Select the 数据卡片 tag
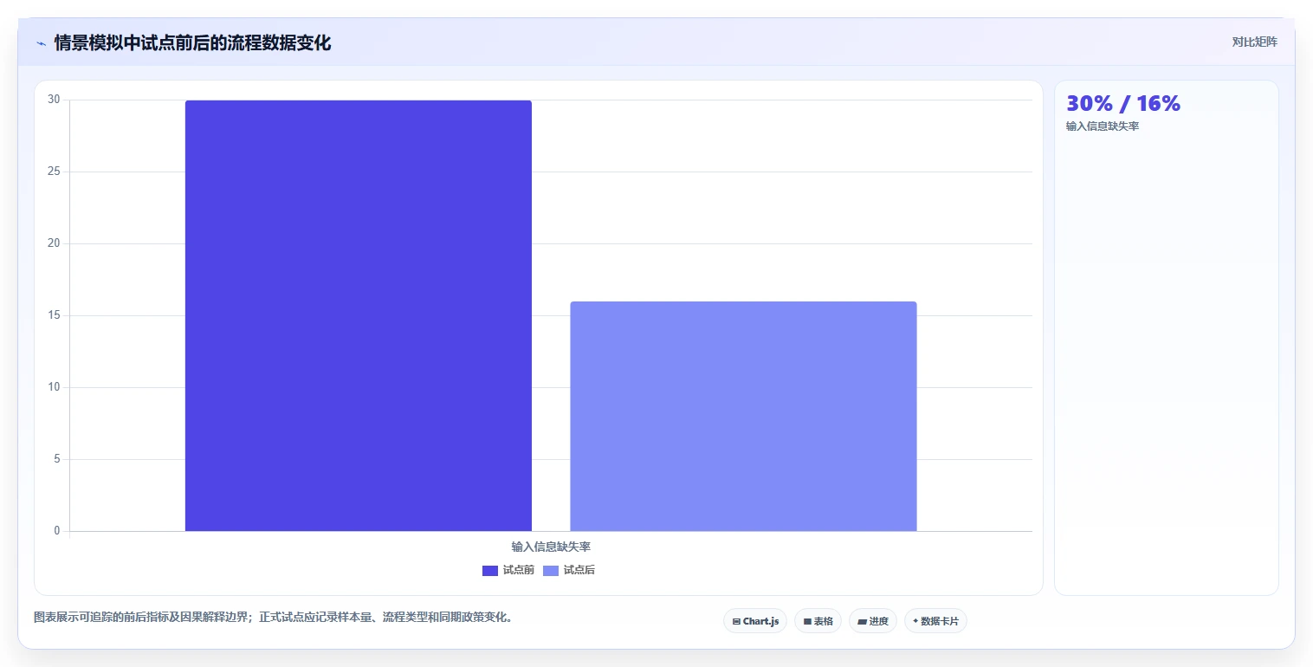Screen dimensions: 1313x667 935,621
